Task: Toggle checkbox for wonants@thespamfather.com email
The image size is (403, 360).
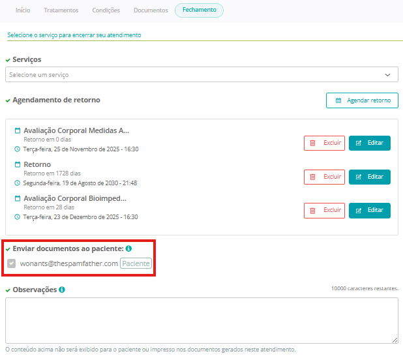Action: click(11, 263)
